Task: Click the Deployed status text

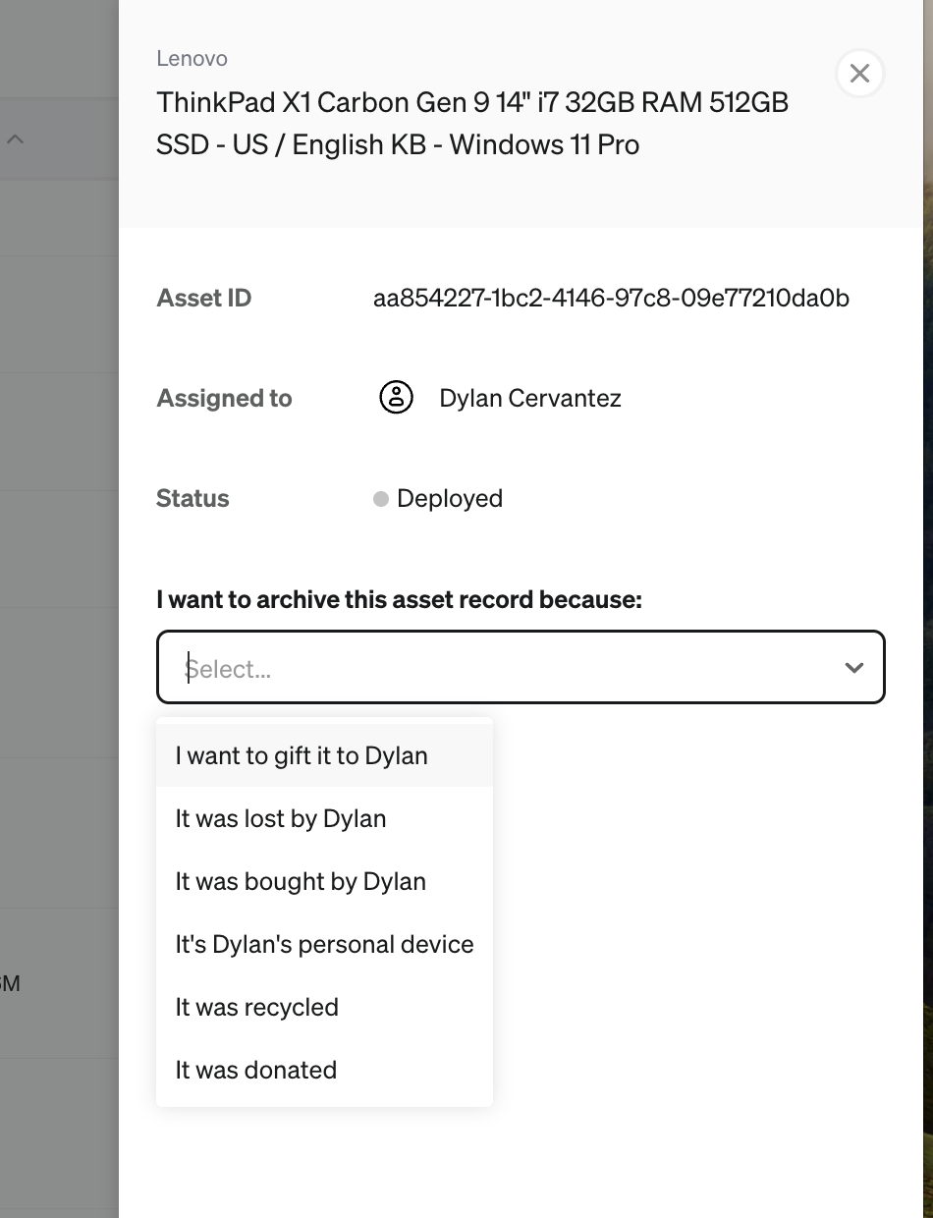Action: [x=450, y=499]
